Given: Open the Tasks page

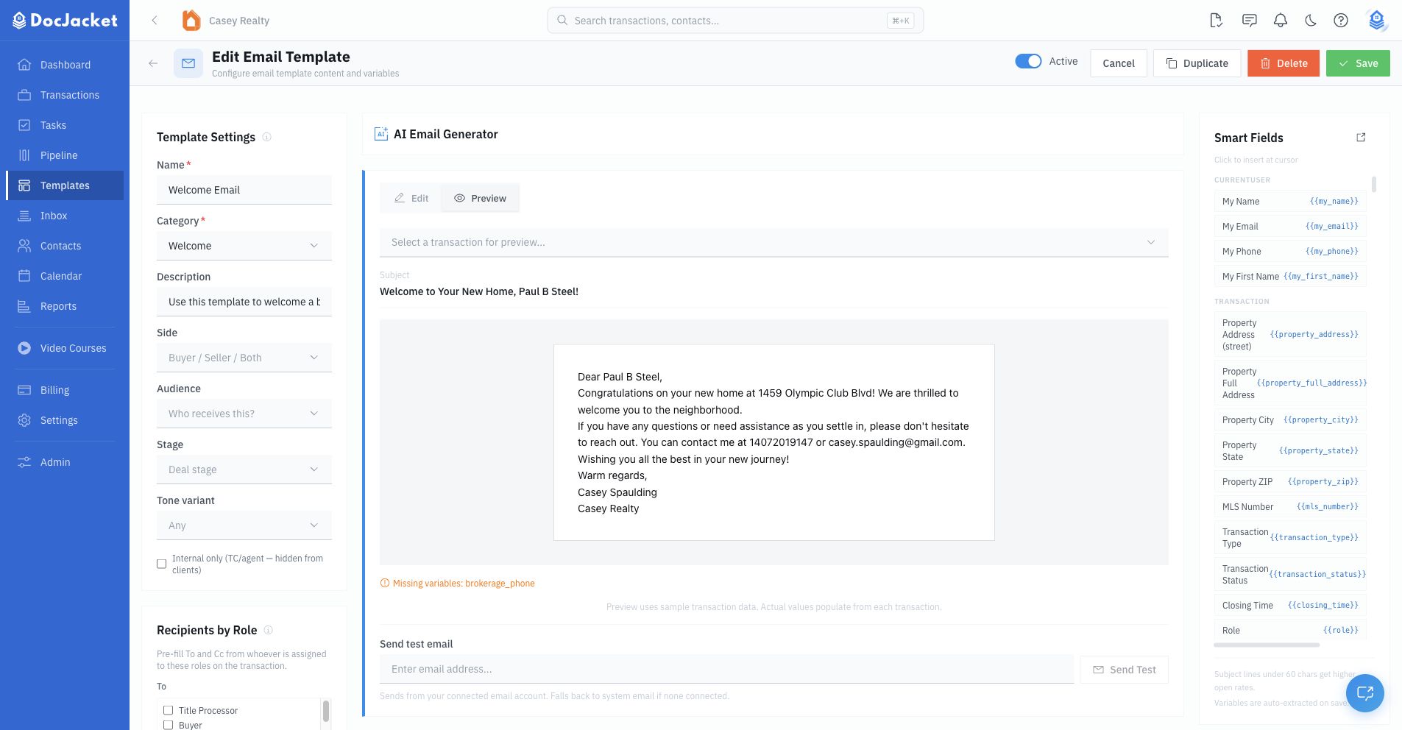Looking at the screenshot, I should click(x=65, y=125).
